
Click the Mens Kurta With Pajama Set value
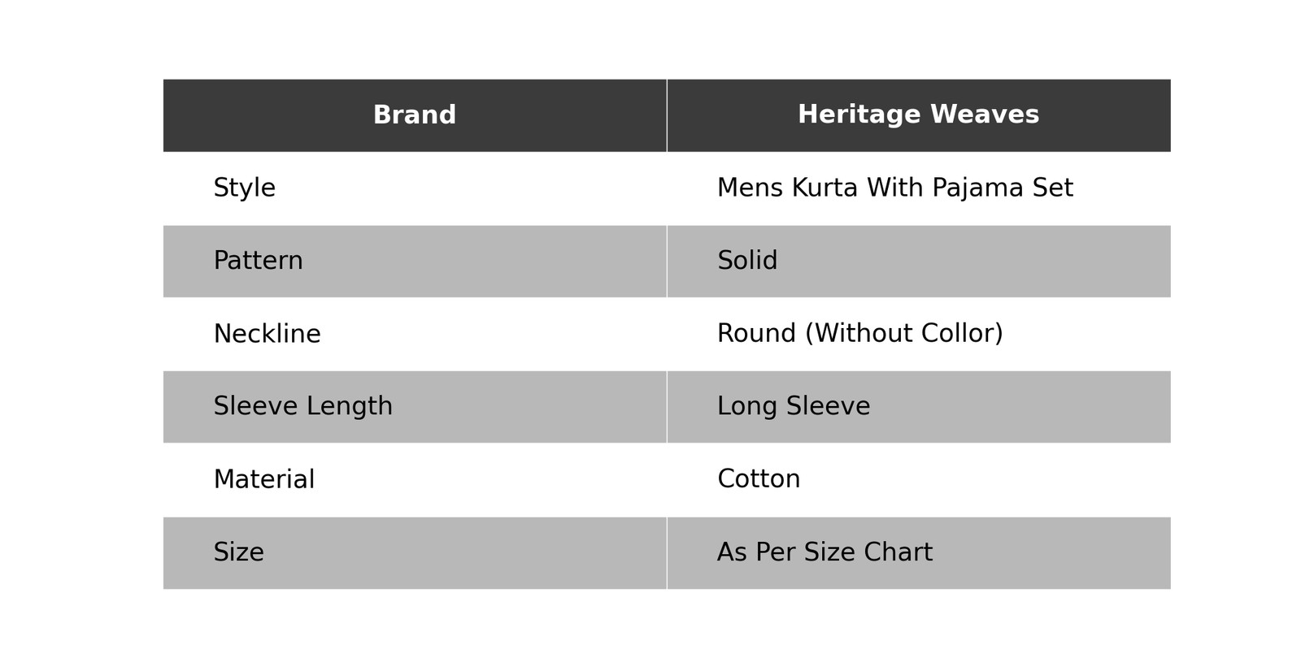(x=894, y=188)
